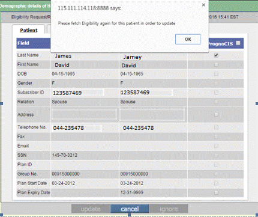Click the Relation row label
This screenshot has width=258, height=217.
pos(26,102)
